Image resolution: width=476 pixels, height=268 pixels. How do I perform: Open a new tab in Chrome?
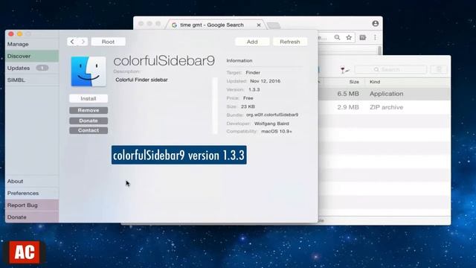(274, 25)
